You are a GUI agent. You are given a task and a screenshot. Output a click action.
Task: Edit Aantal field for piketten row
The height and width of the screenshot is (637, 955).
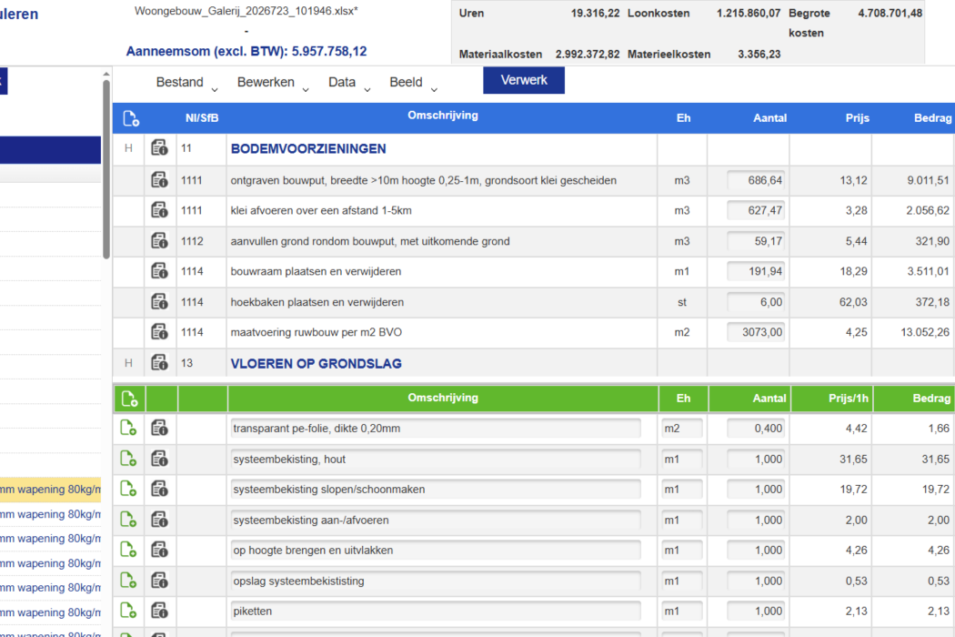pyautogui.click(x=755, y=611)
